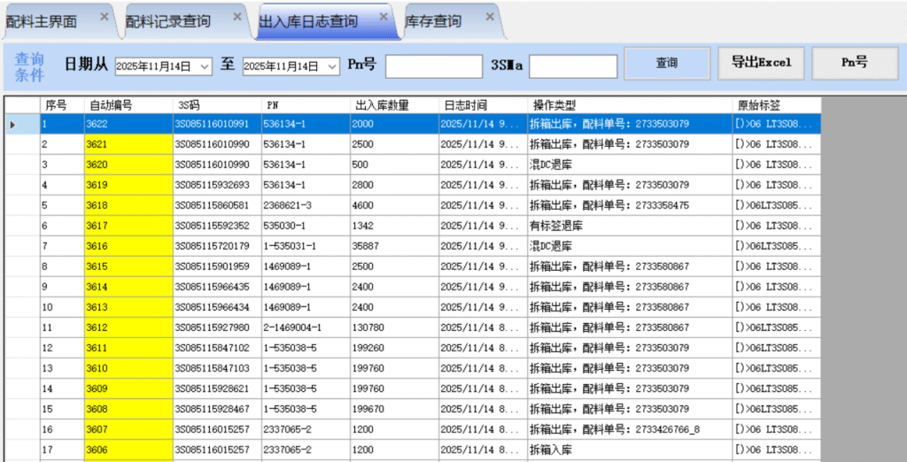Sort by the 自动编号 column header
The width and height of the screenshot is (907, 462).
tap(129, 105)
